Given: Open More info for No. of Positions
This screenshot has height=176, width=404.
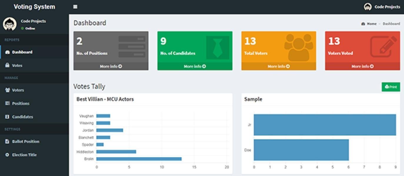Looking at the screenshot, I should [x=111, y=66].
